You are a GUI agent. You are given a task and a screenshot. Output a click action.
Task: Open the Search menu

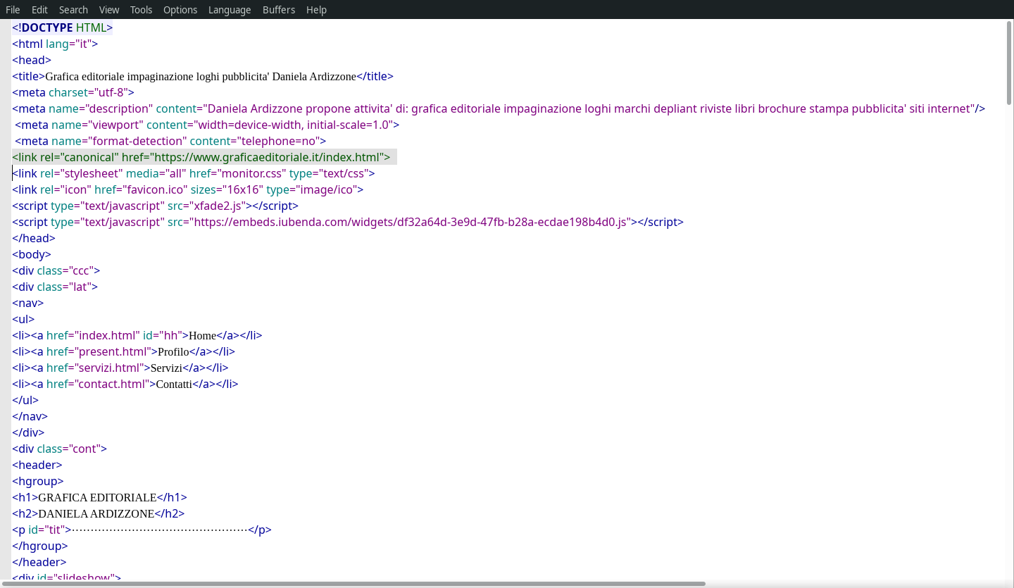[x=73, y=9]
